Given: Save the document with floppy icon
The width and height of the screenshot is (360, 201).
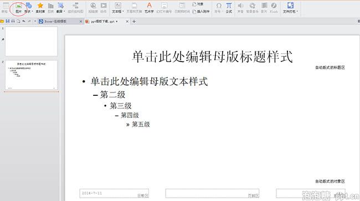Looking at the screenshot, I should click(8, 22).
